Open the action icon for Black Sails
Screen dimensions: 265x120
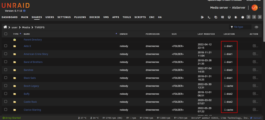pos(254,78)
